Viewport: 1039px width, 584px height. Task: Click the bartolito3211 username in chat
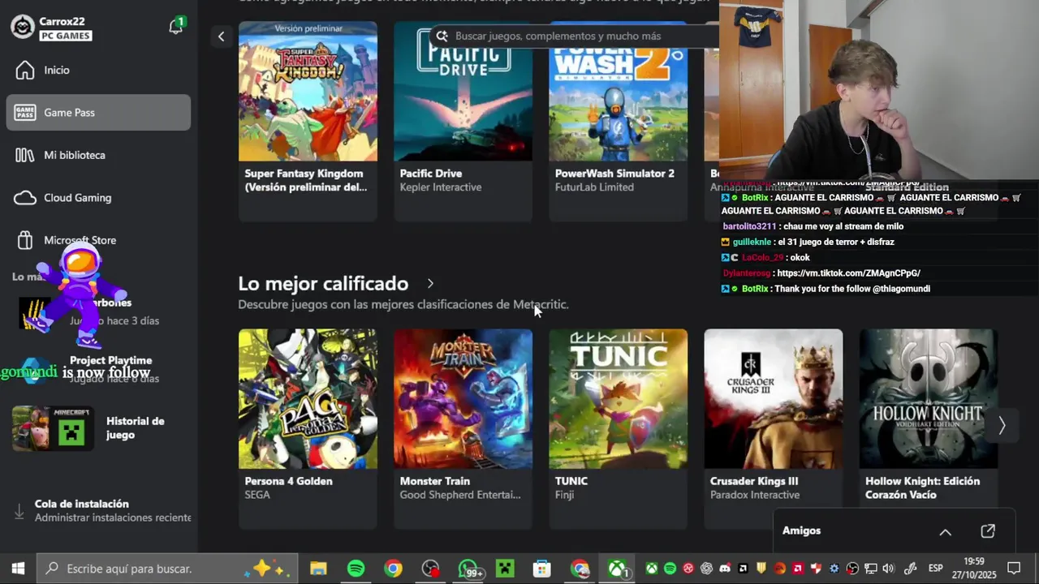[x=749, y=226]
